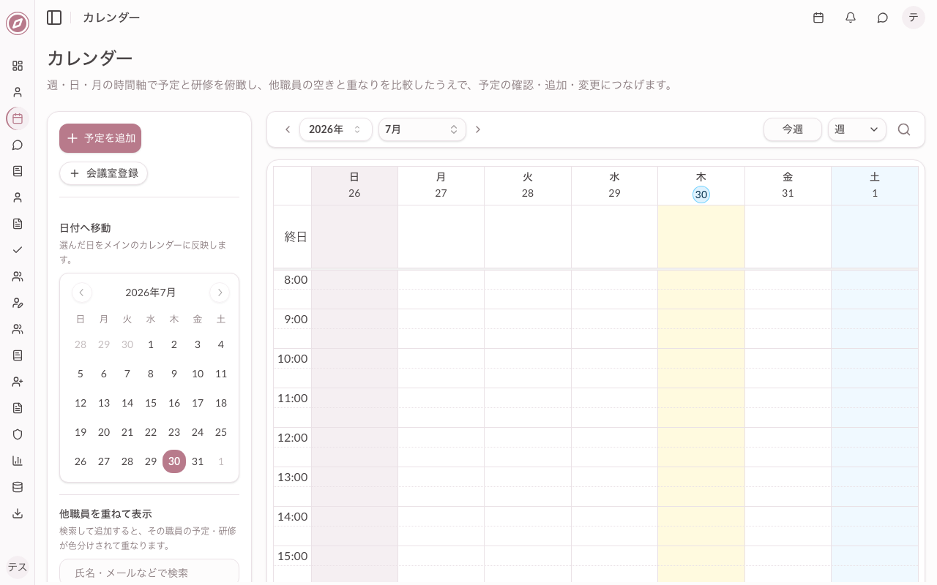Select the highlighted 30 in the mini calendar
Viewport: 937px width, 585px height.
tap(174, 461)
